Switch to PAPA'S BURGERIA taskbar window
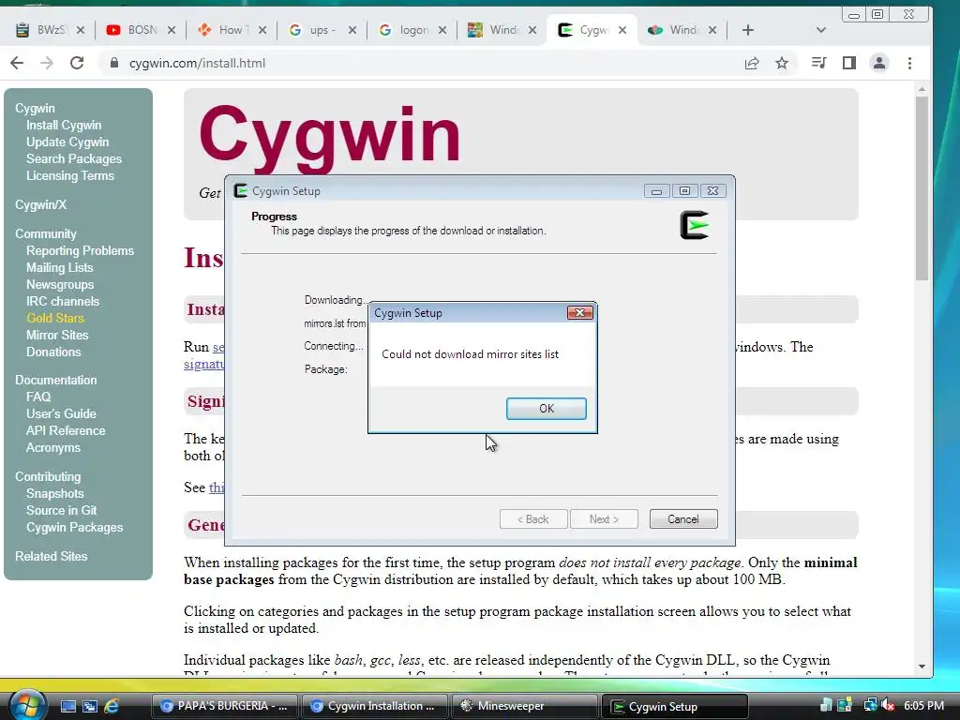 pos(224,706)
